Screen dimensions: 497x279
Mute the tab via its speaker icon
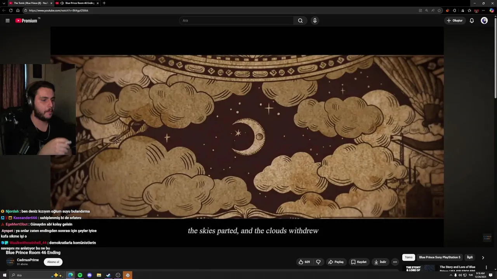[62, 3]
